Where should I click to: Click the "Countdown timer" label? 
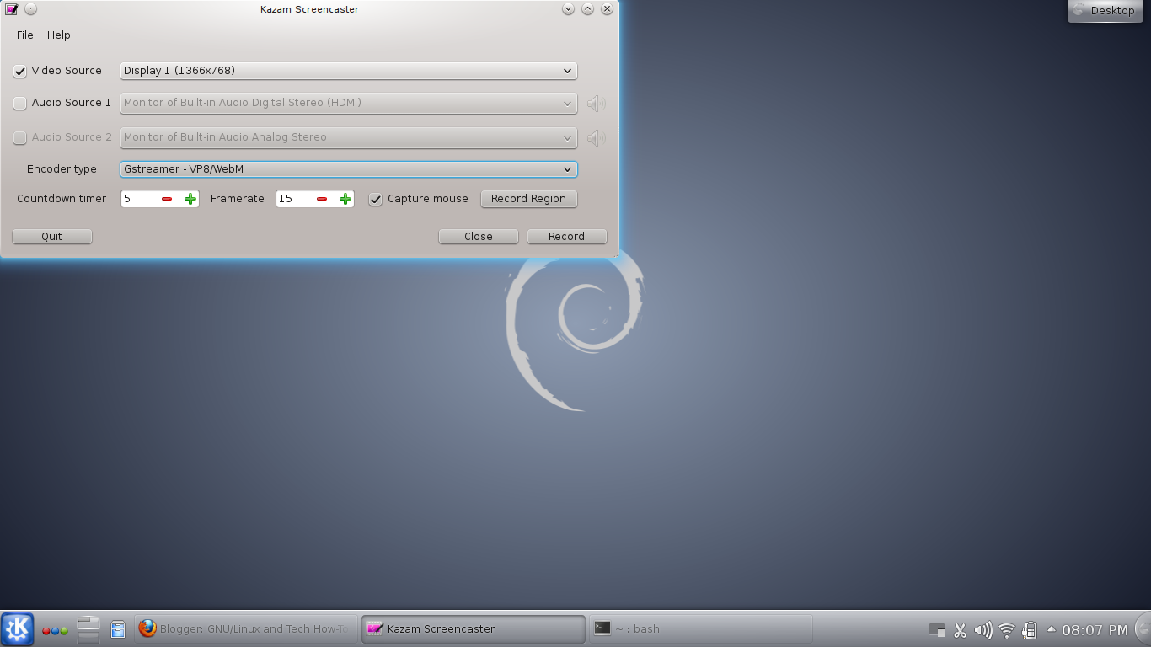click(62, 199)
